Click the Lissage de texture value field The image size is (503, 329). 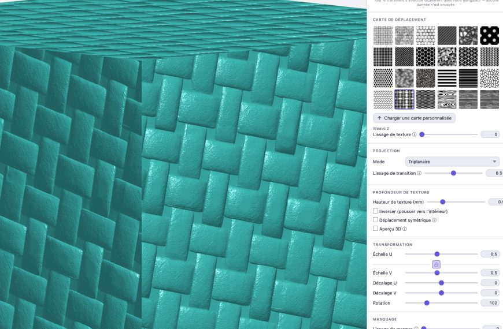coord(490,134)
